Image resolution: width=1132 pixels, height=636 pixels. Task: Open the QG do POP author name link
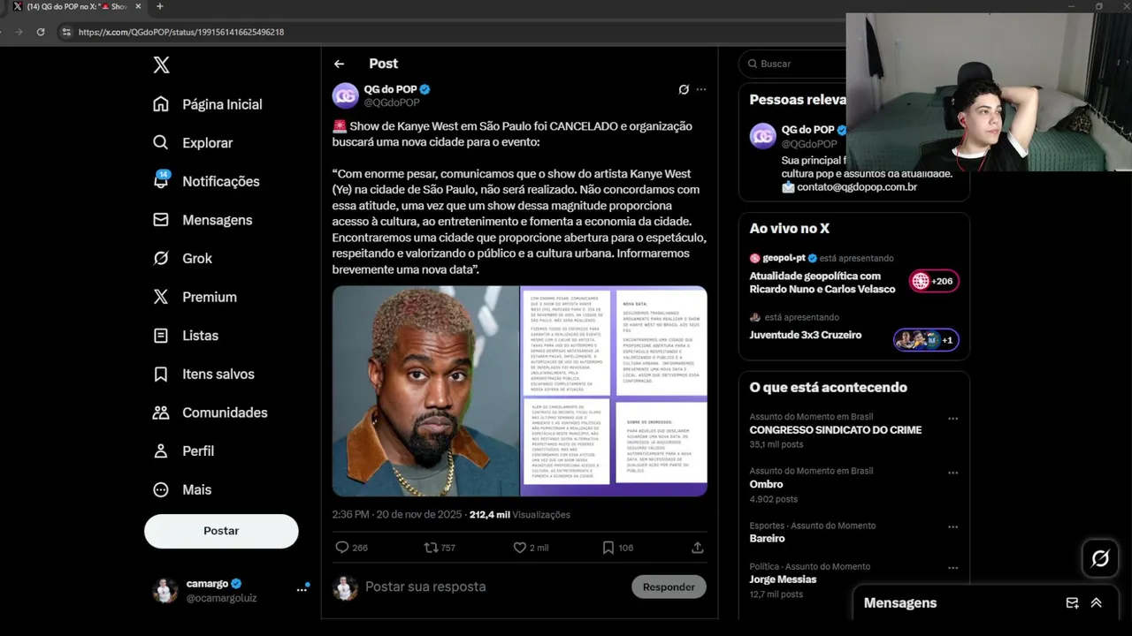390,89
